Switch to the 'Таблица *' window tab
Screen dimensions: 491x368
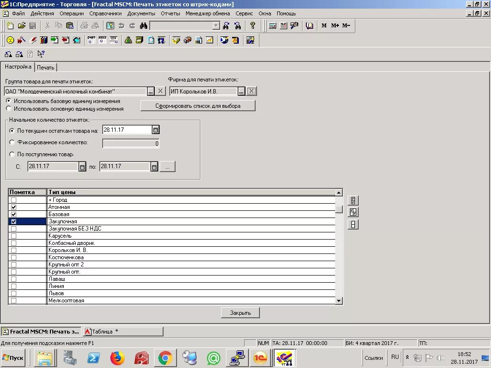point(123,332)
